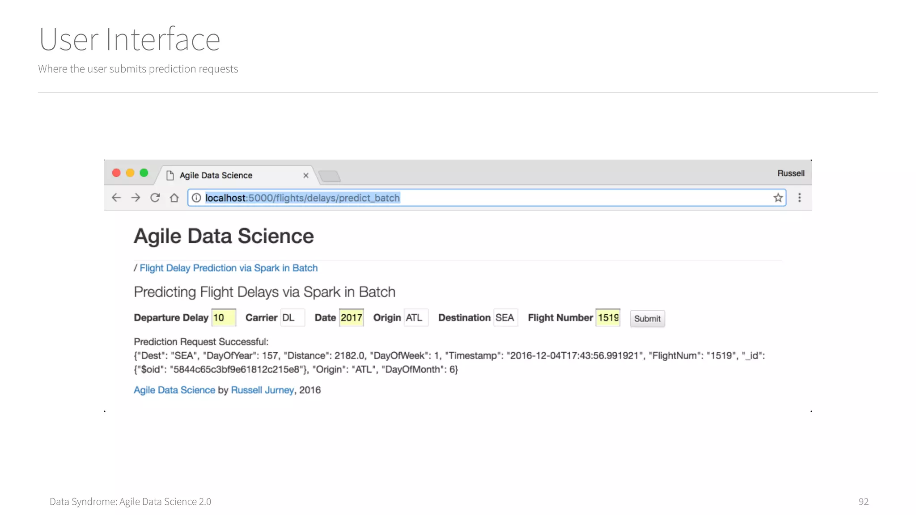This screenshot has width=916, height=515.
Task: Select the 'Prediction Request Successful:' text
Action: (x=201, y=342)
